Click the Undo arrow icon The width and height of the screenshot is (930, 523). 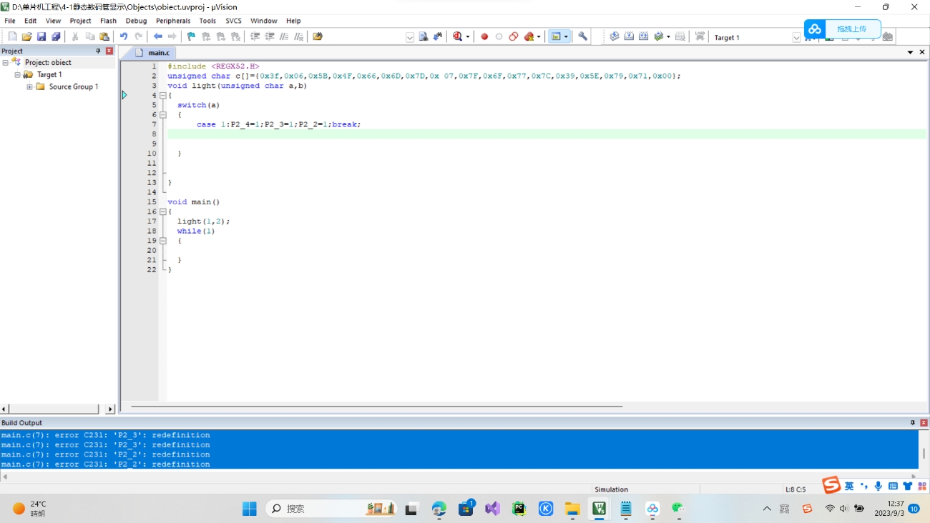[x=123, y=36]
